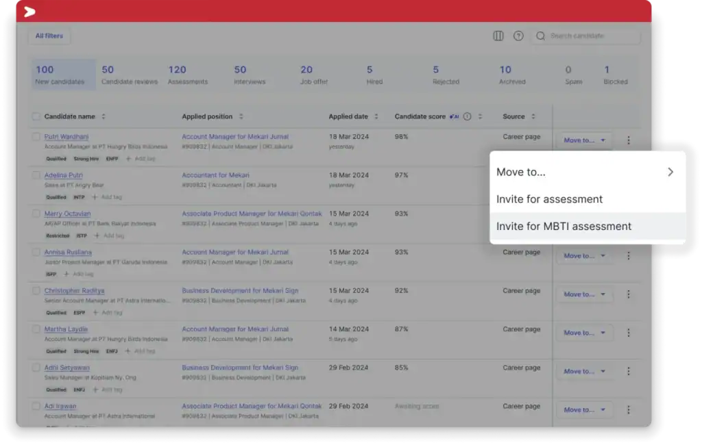The height and width of the screenshot is (445, 702).
Task: Open the column layout settings icon
Action: click(498, 36)
